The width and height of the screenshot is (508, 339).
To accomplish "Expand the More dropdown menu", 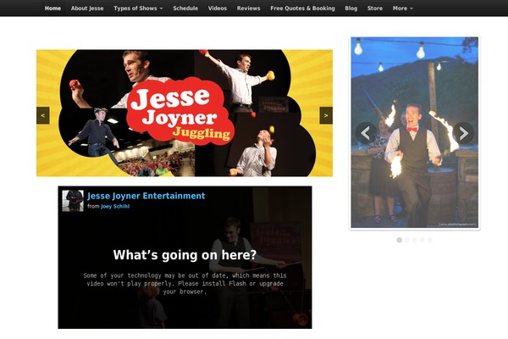I will 403,8.
